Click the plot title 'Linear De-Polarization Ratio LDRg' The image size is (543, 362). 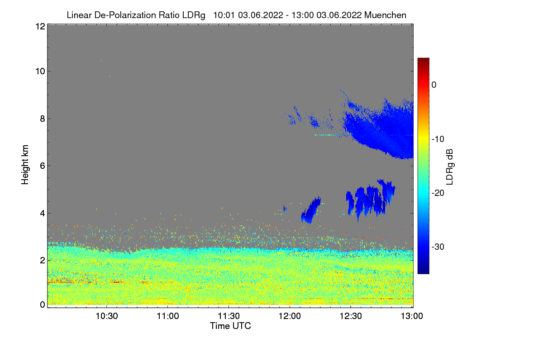[136, 15]
